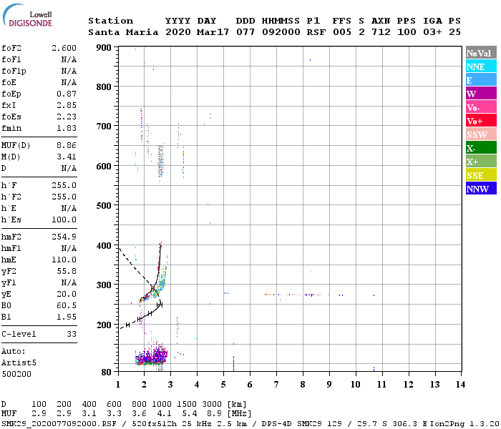
Task: Click the h`Es value 100.0
Action: point(64,220)
